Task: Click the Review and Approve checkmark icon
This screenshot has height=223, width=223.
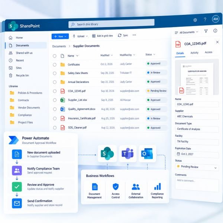Action: pos(17,187)
